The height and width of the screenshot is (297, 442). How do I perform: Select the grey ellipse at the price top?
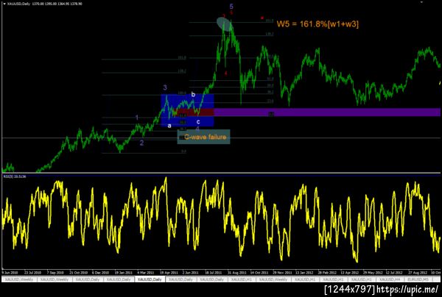(224, 24)
